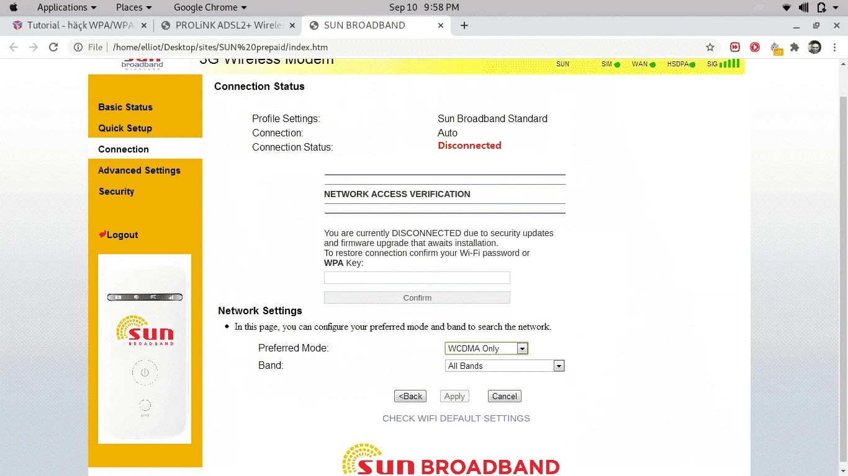Click the WPA Key input field
Screen dimensions: 848x476
417,278
